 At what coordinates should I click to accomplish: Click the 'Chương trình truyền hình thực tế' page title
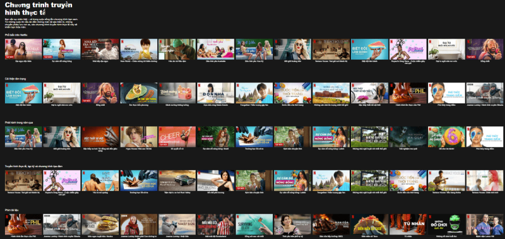39,9
